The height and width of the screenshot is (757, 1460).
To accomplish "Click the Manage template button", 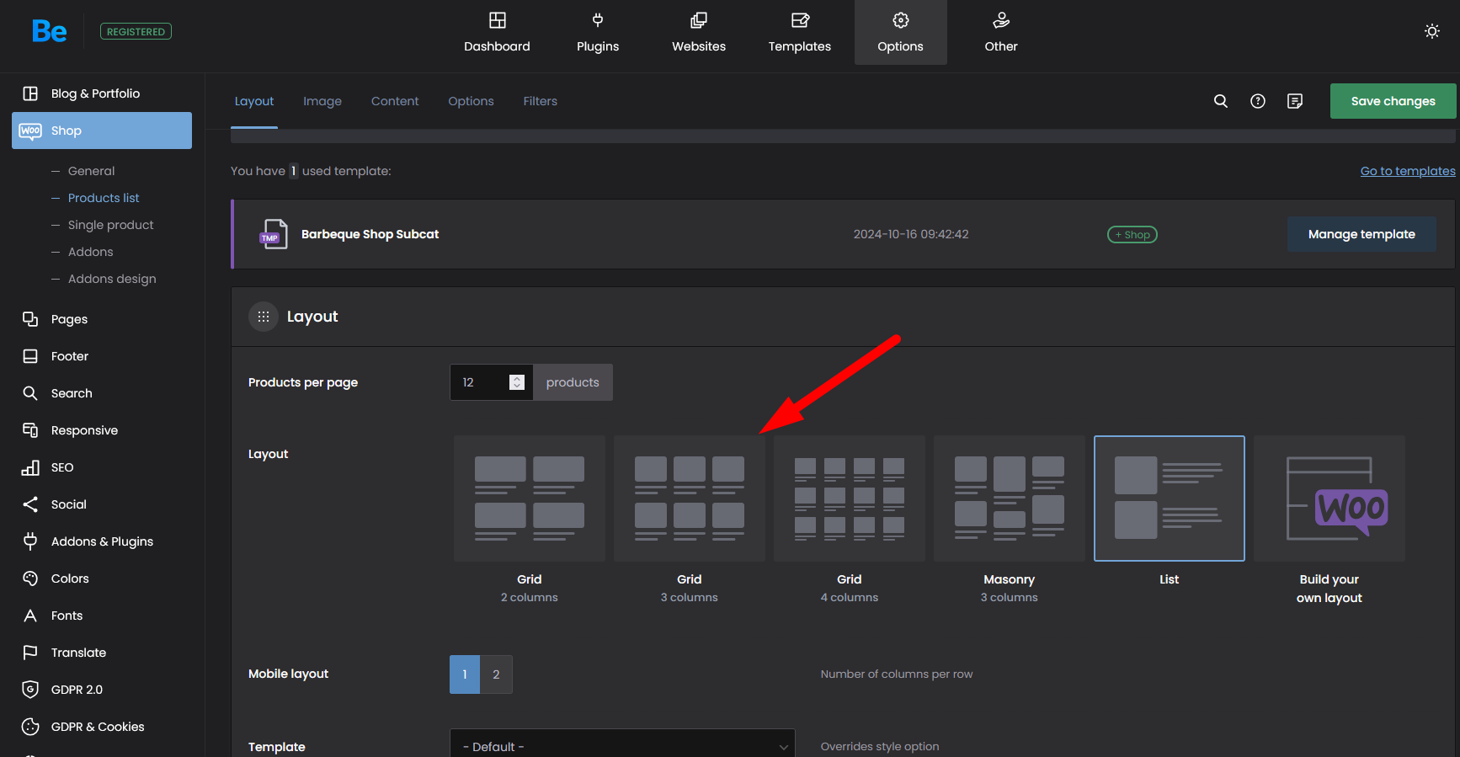I will [1361, 234].
